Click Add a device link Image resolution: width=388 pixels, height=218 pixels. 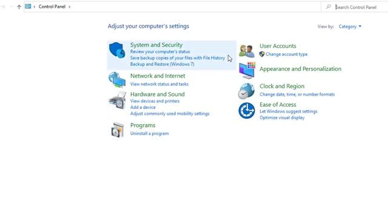[x=143, y=107]
